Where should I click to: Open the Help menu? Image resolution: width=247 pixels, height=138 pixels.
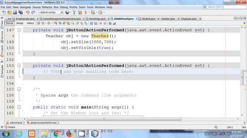click(109, 7)
